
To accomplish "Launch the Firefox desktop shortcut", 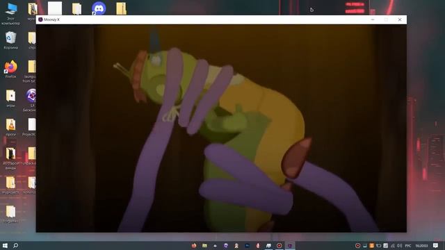I will 11,69.
